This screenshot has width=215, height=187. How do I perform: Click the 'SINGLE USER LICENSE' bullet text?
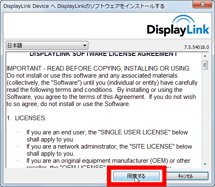coord(107,136)
